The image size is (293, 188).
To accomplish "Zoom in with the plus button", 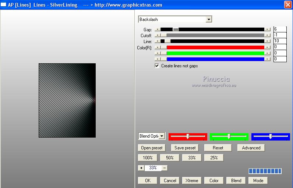I will click(x=141, y=168).
